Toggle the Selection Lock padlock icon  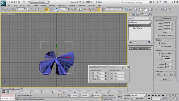(62, 95)
